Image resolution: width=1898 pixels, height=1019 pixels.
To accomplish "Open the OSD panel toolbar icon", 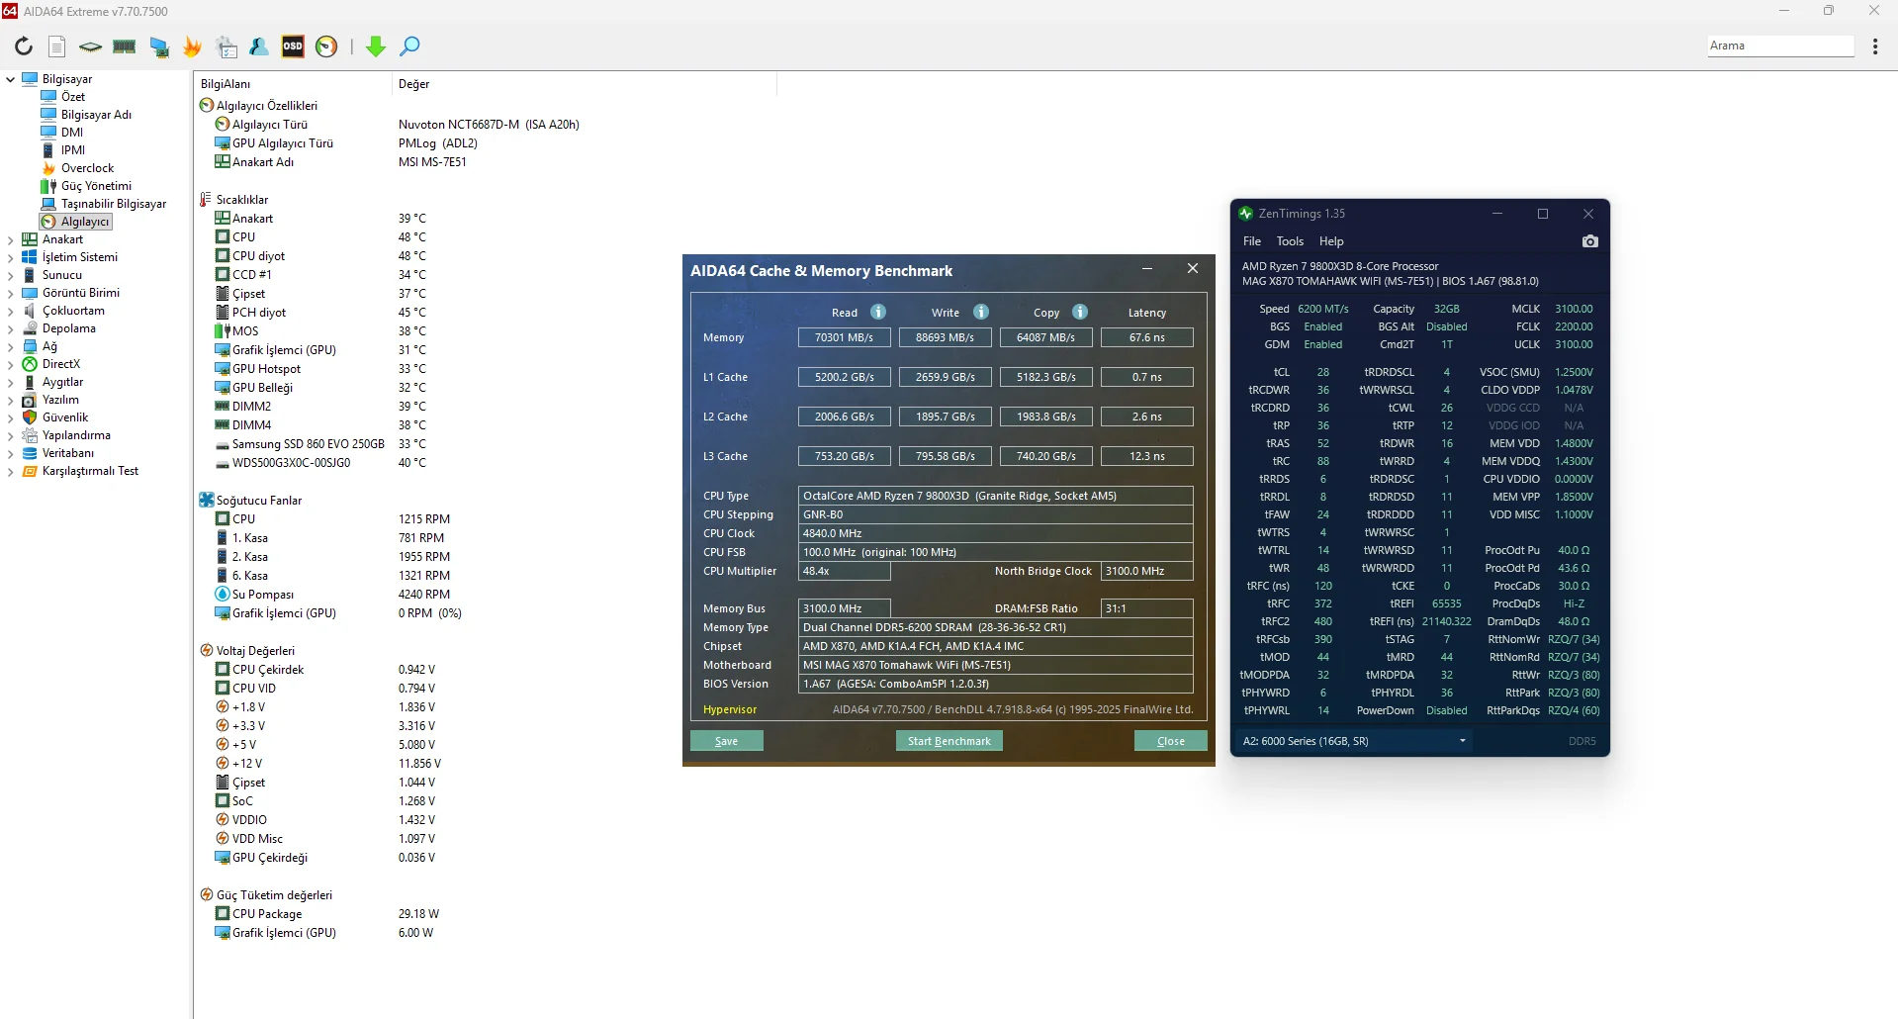I will click(293, 46).
